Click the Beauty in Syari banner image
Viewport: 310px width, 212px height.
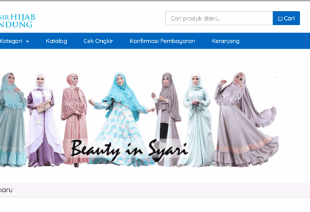pyautogui.click(x=139, y=120)
